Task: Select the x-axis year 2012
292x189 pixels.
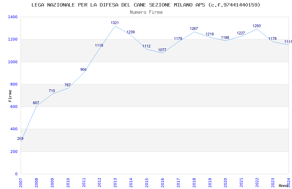Action: click(x=99, y=182)
